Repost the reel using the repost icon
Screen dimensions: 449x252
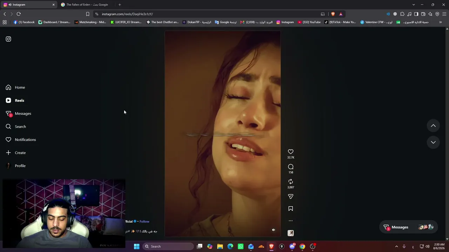pos(290,182)
